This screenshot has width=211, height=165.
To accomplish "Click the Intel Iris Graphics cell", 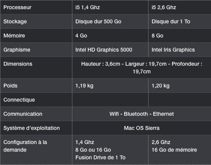I will pos(180,50).
